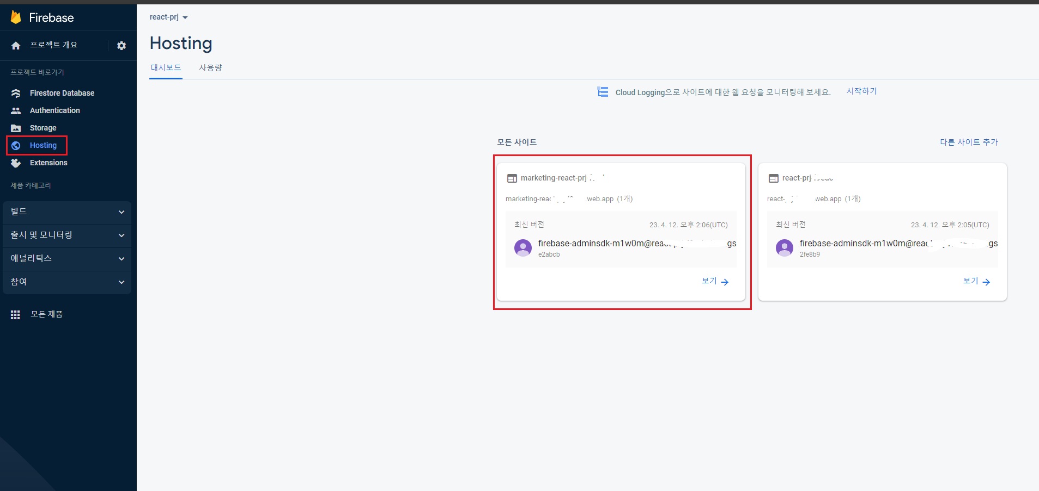
Task: Expand the 빌드 category
Action: (67, 212)
